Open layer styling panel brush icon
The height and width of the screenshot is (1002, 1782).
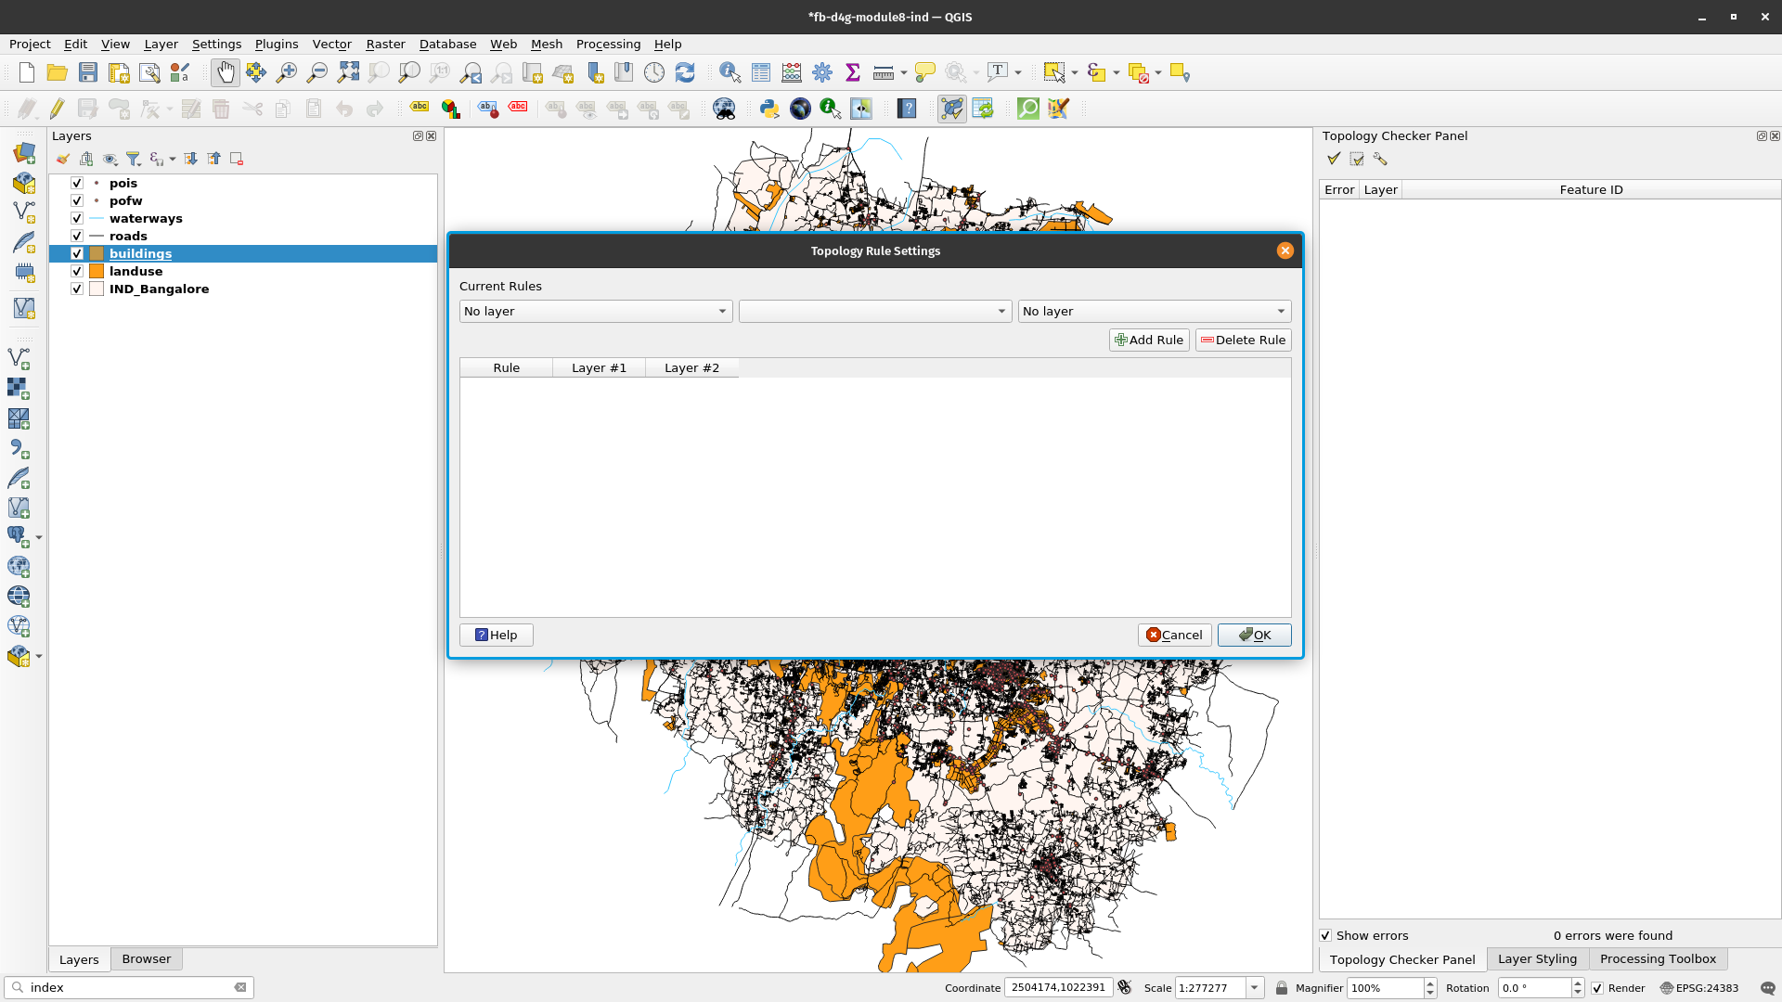point(63,159)
